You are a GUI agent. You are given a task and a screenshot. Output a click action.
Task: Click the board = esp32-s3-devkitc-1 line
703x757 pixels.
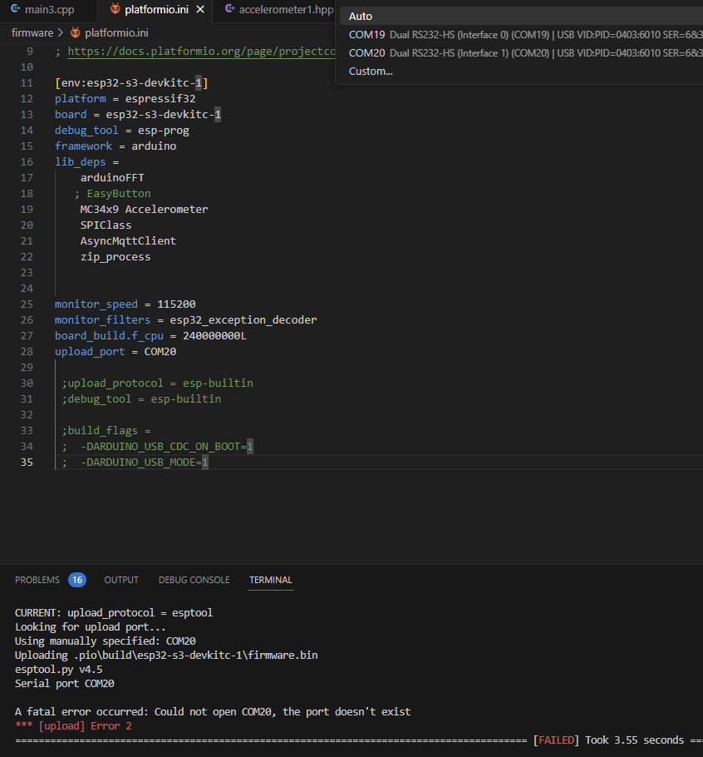click(138, 115)
